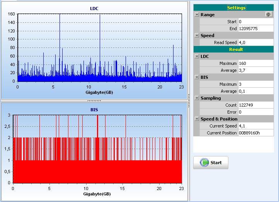Collapse the LDC result section
Screen dimensions: 279x202
tap(197, 56)
